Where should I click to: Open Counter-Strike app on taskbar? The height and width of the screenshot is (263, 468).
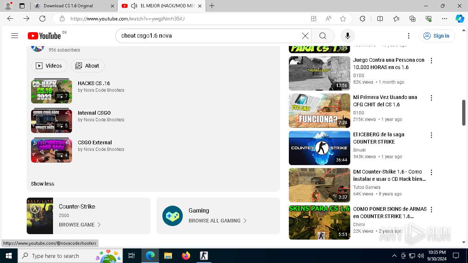(204, 256)
